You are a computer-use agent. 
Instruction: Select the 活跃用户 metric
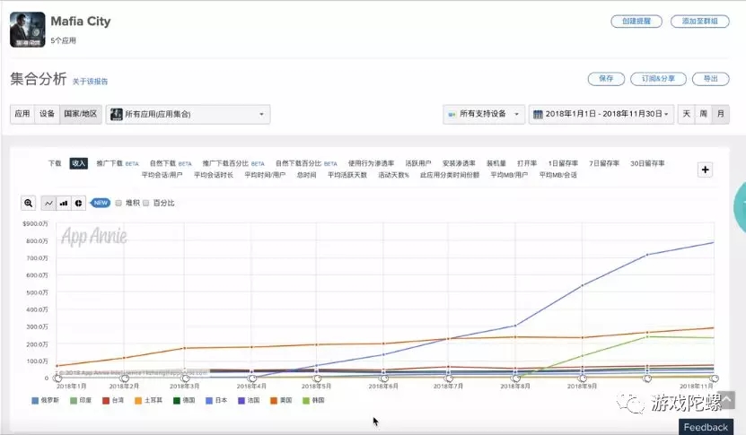[418, 163]
